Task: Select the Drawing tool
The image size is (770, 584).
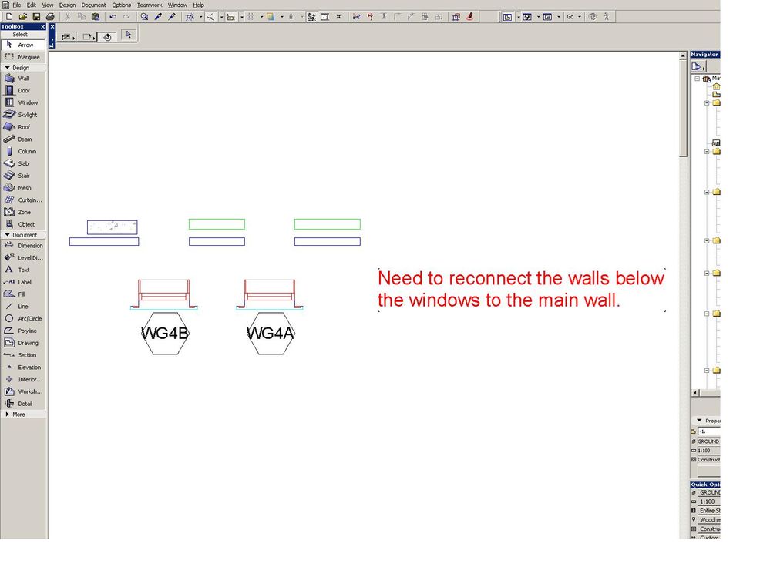Action: point(23,343)
